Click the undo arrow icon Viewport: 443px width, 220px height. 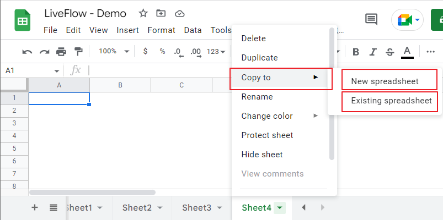[27, 52]
